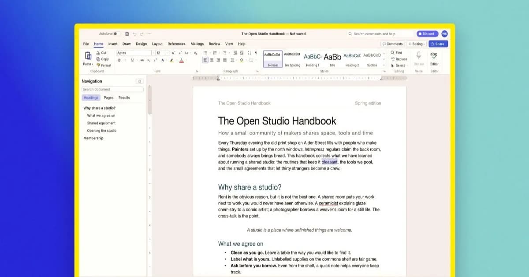529x277 pixels.
Task: Toggle the AutoSave switch
Action: 117,34
